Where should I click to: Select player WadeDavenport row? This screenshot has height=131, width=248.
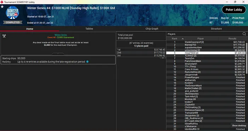coord(206,42)
